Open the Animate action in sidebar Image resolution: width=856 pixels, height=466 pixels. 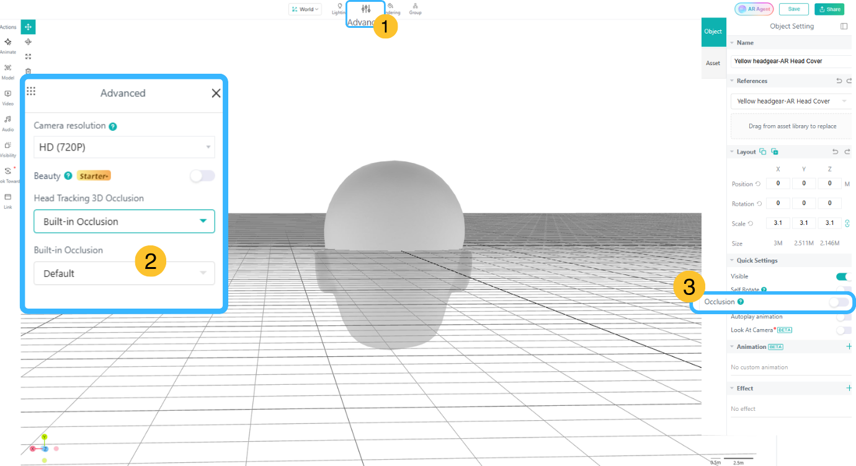[8, 45]
